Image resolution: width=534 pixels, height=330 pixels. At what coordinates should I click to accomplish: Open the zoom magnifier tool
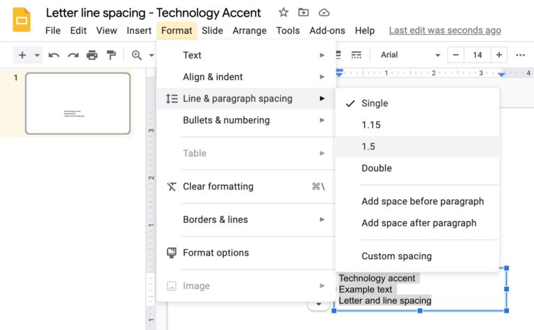coord(136,55)
